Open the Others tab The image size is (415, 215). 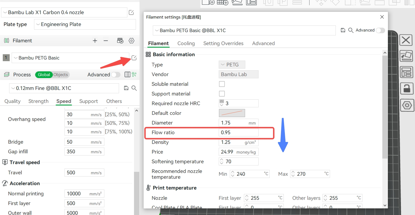click(x=114, y=101)
